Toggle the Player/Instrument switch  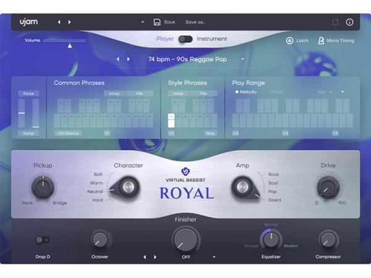coord(185,40)
